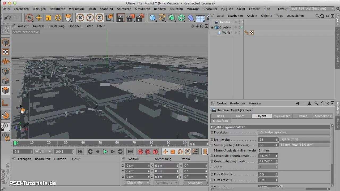The height and width of the screenshot is (191, 340).
Task: Collapse the Greebler object tree
Action: (x=212, y=27)
